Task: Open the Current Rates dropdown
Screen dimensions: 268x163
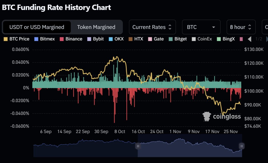Action: click(x=152, y=27)
